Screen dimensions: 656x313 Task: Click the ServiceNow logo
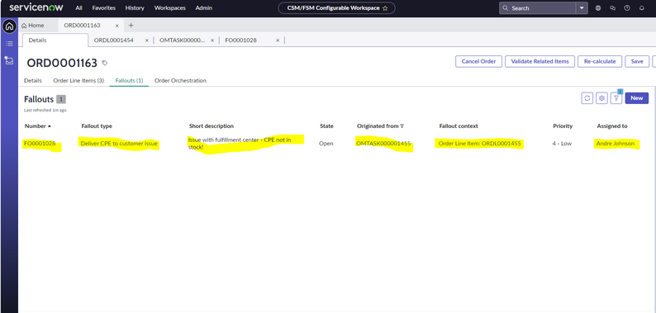point(36,7)
